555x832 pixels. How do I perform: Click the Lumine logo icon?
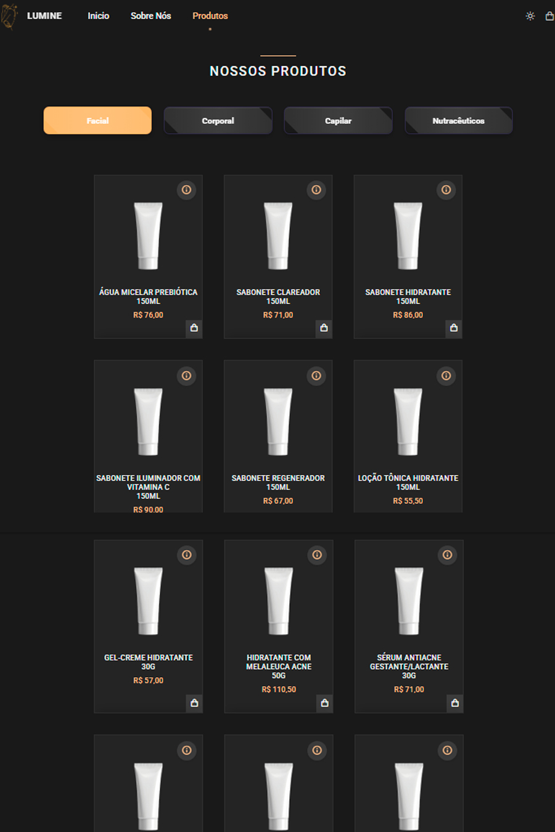(9, 16)
